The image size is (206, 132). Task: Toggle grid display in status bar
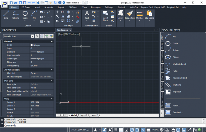pyautogui.click(x=121, y=130)
